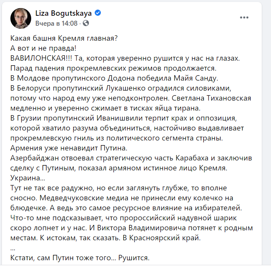Click the name Светлана Тихановская in the text
This screenshot has width=271, height=266.
[211, 98]
